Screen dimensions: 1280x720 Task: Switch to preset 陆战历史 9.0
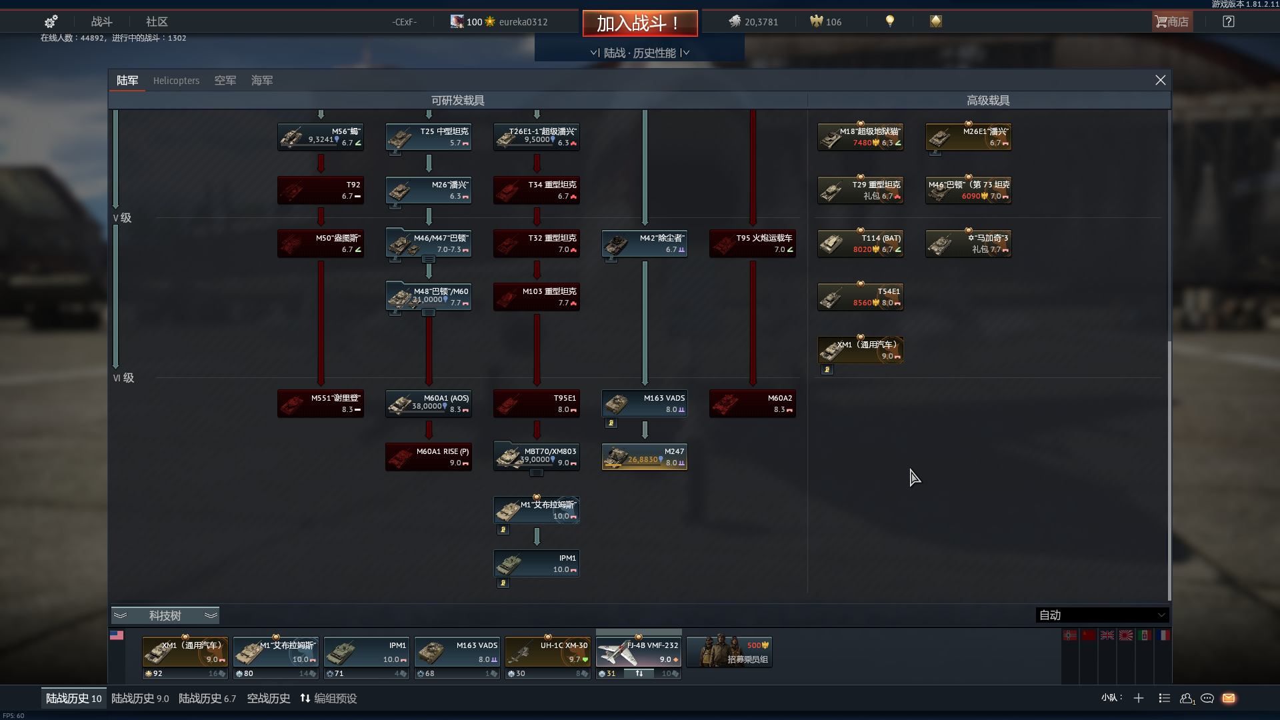tap(140, 698)
